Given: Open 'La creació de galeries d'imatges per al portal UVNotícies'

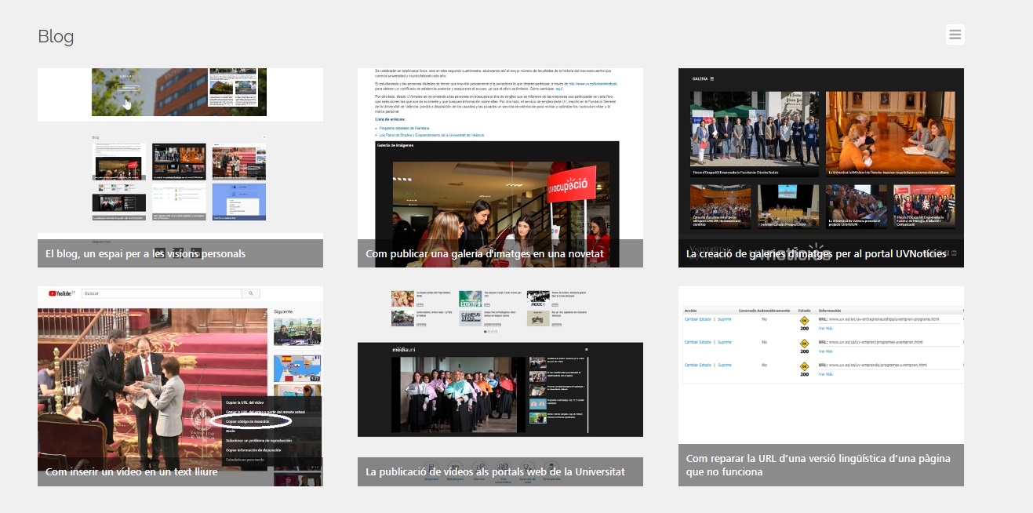Looking at the screenshot, I should pyautogui.click(x=816, y=253).
